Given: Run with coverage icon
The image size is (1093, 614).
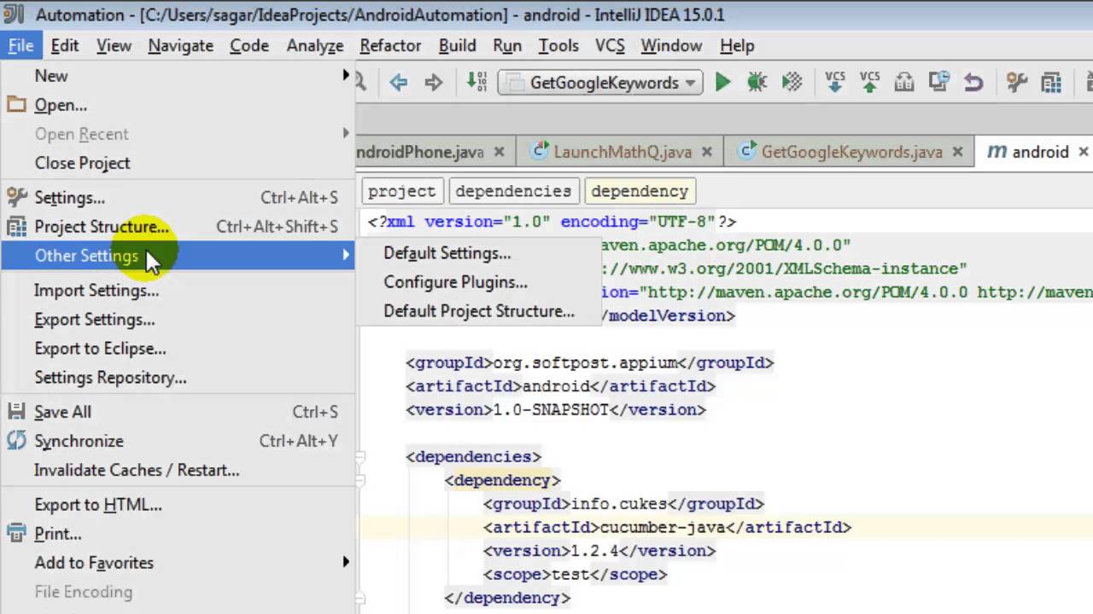Looking at the screenshot, I should (x=792, y=83).
